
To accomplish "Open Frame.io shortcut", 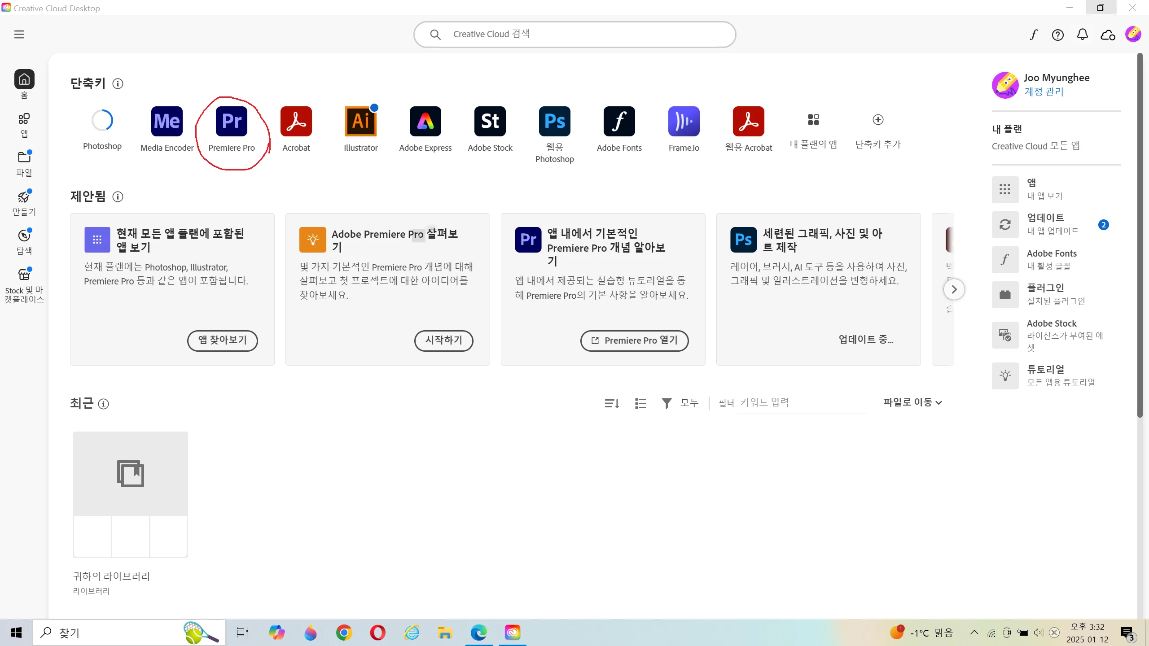I will point(684,122).
